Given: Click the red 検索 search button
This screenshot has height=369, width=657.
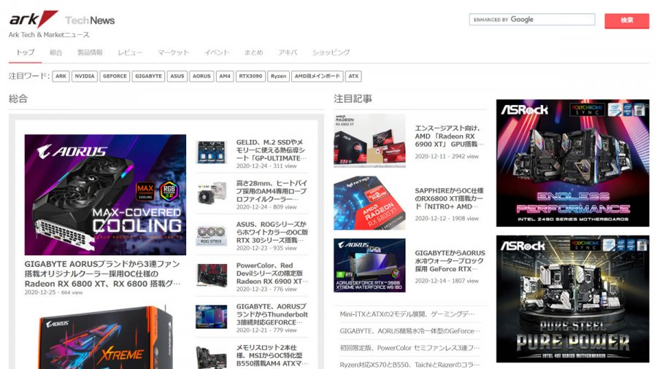Looking at the screenshot, I should click(626, 20).
